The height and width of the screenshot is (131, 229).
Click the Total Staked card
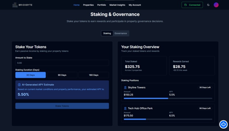(144, 66)
